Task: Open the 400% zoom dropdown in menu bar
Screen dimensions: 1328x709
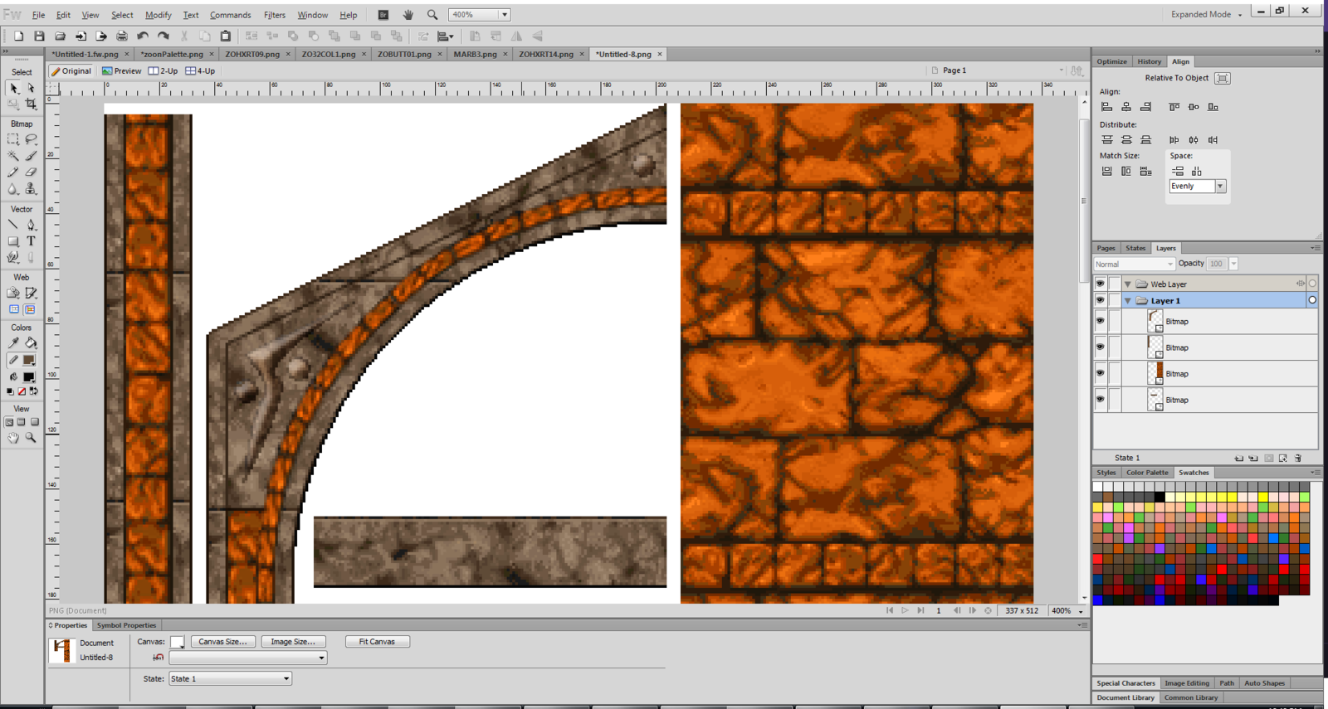Action: (504, 15)
